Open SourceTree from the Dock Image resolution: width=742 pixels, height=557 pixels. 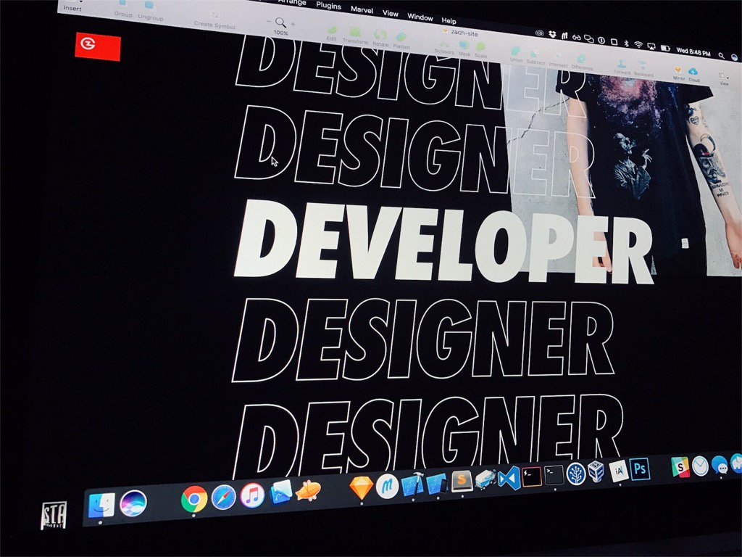click(x=576, y=473)
